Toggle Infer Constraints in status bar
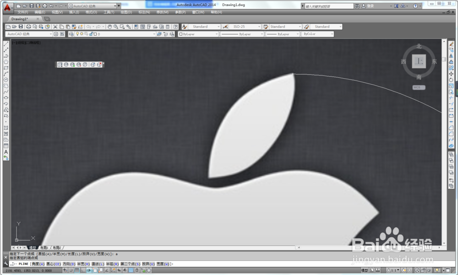 pos(65,270)
